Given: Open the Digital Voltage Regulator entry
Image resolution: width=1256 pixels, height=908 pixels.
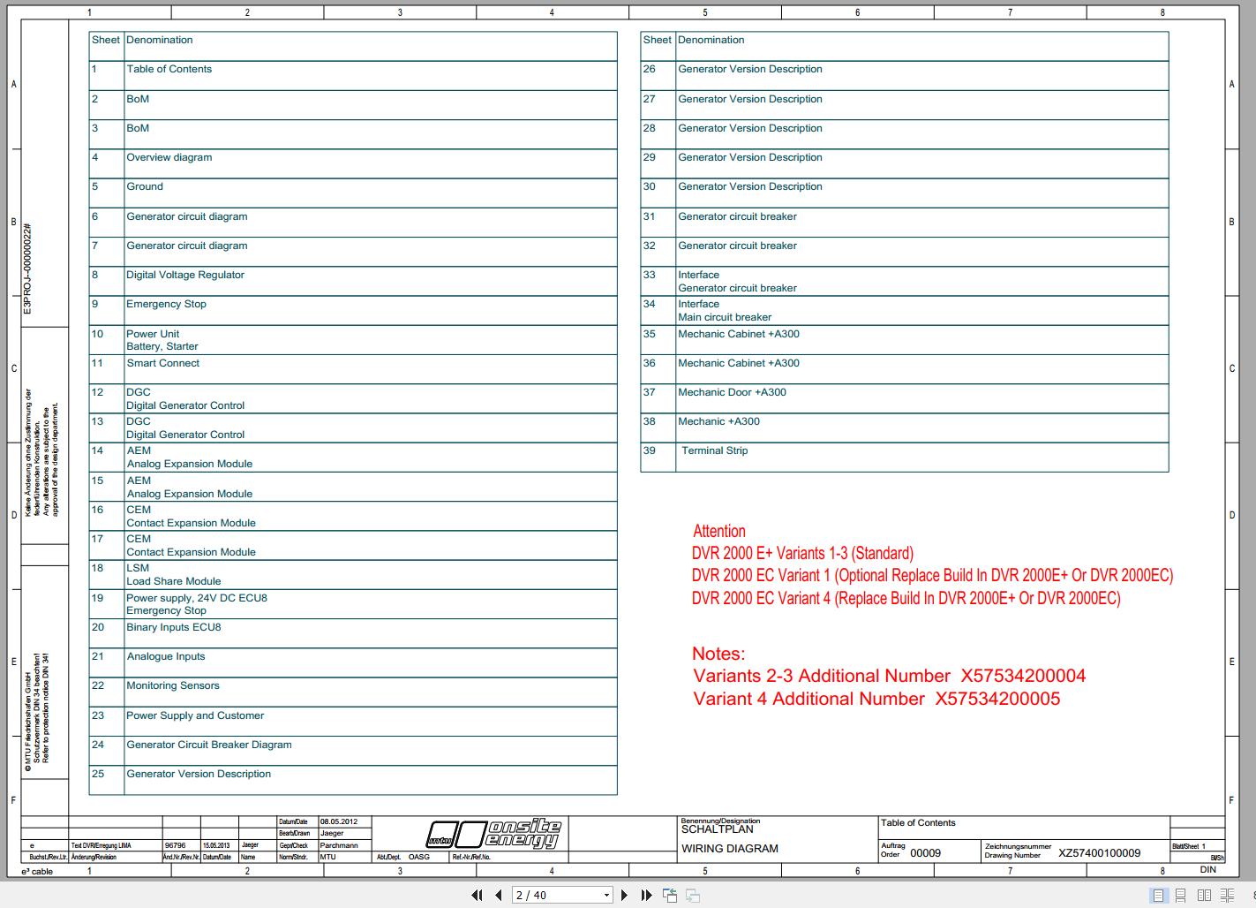Looking at the screenshot, I should [x=184, y=275].
